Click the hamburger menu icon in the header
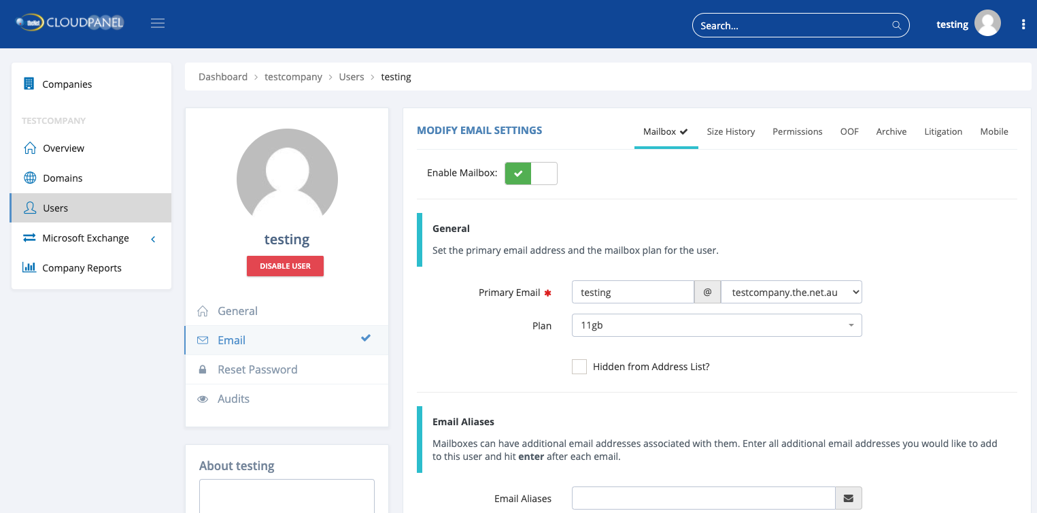 click(x=158, y=22)
